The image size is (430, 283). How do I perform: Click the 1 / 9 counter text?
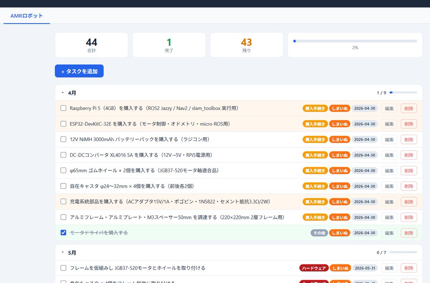tap(382, 93)
